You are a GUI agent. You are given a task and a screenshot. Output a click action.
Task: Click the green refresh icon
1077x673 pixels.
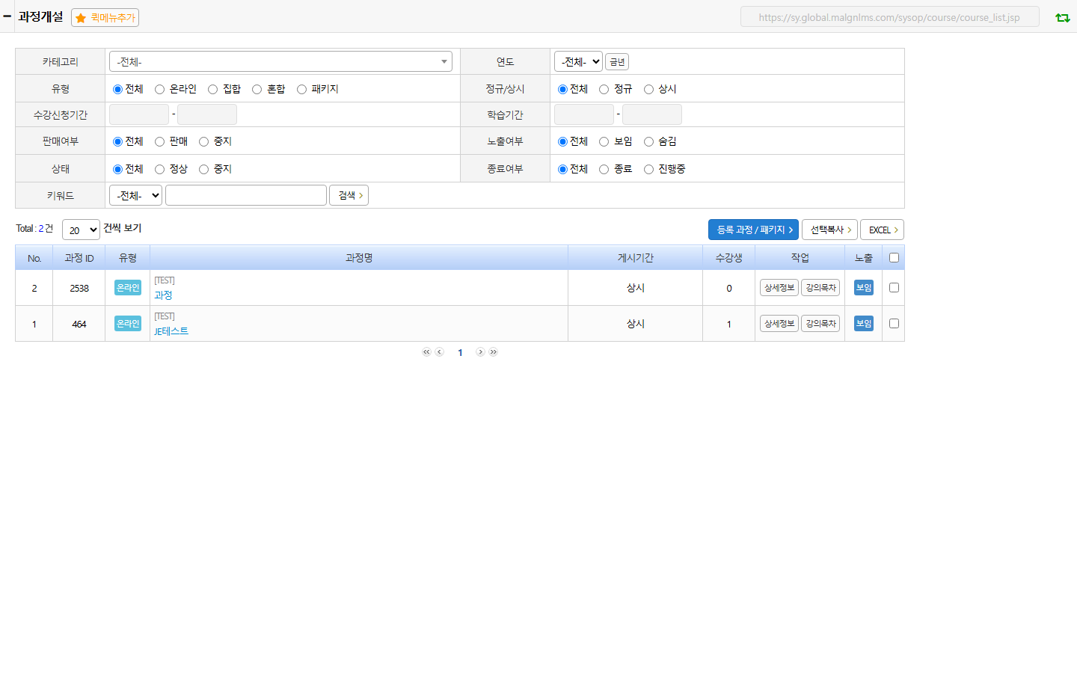pyautogui.click(x=1062, y=17)
